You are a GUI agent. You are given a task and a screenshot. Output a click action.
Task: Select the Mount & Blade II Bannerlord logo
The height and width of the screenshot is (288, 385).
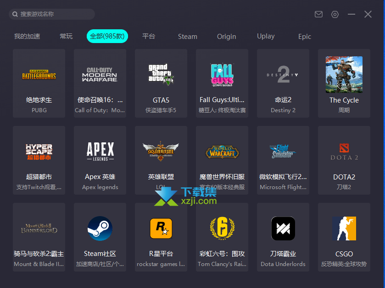click(39, 228)
